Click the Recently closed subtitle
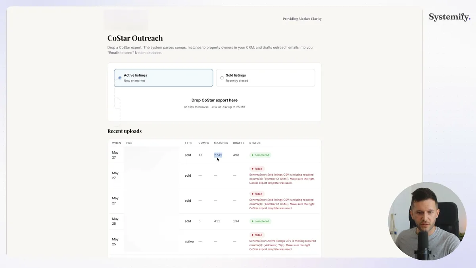Viewport: 476px width, 268px height. pyautogui.click(x=237, y=81)
